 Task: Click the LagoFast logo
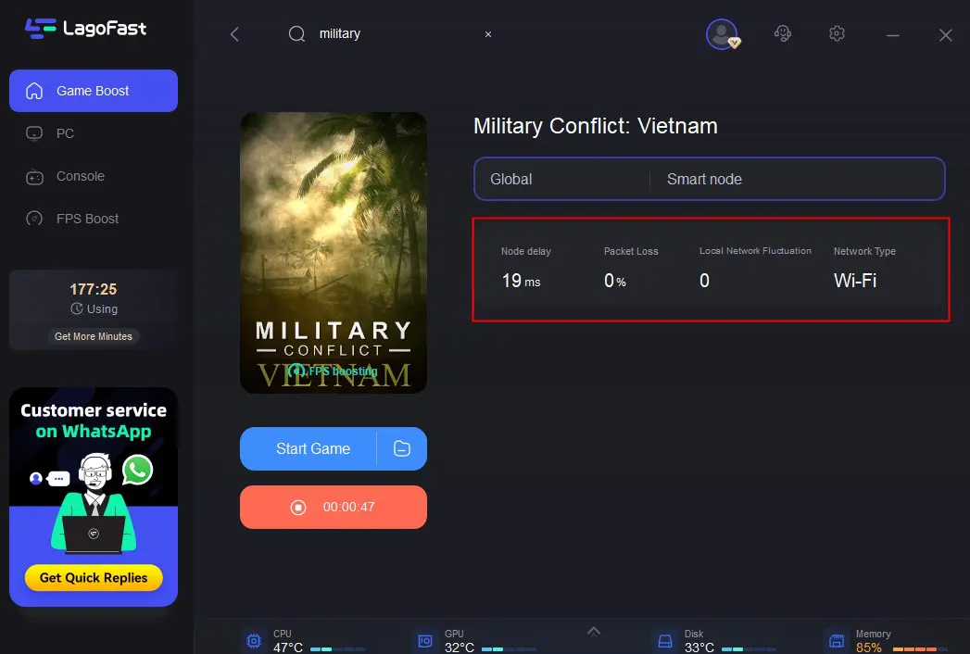[86, 29]
